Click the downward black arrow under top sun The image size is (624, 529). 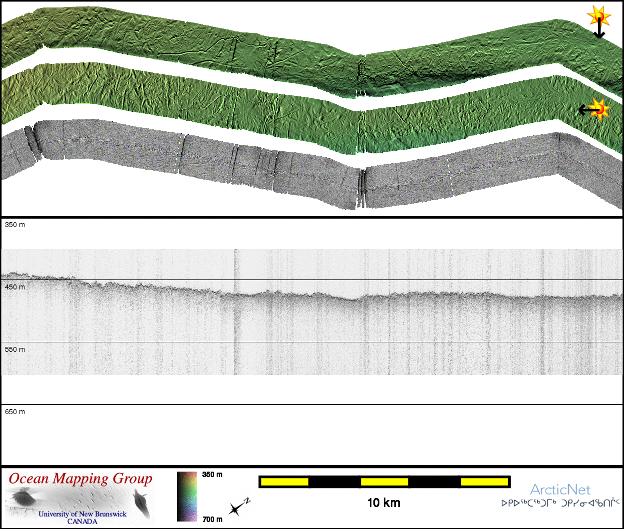pos(599,31)
